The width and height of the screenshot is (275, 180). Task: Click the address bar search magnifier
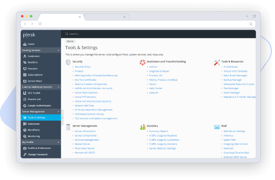point(251,24)
